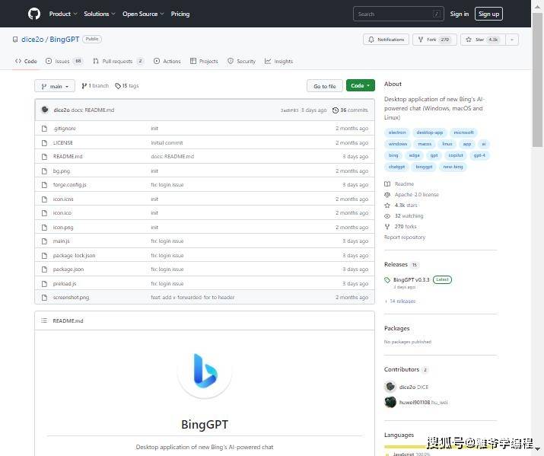The height and width of the screenshot is (456, 544).
Task: Open the preload.js file
Action: (65, 284)
